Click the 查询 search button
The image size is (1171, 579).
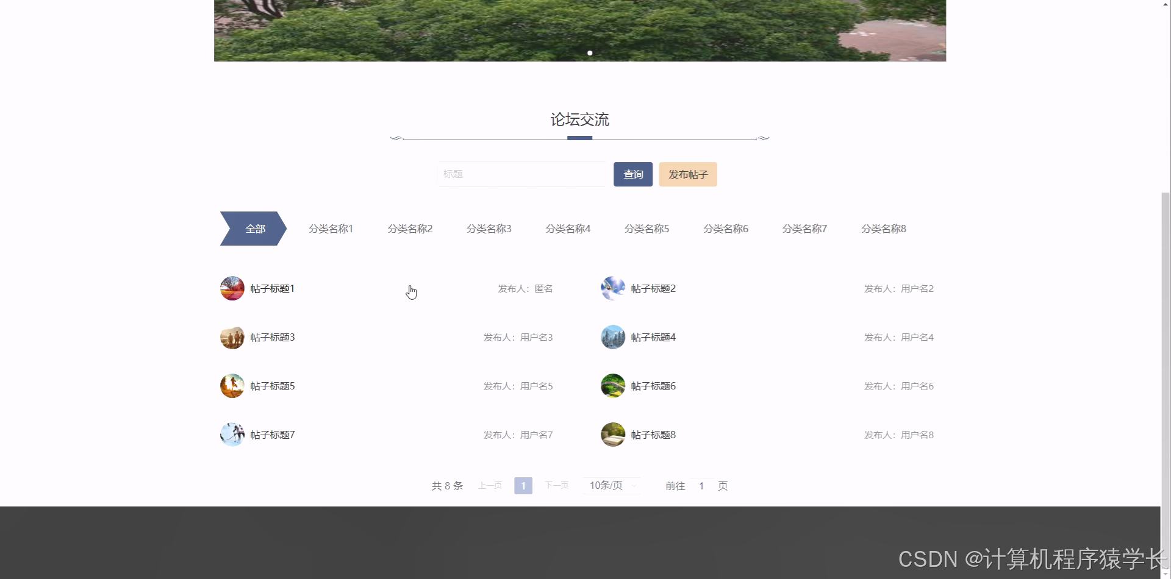[x=632, y=174]
